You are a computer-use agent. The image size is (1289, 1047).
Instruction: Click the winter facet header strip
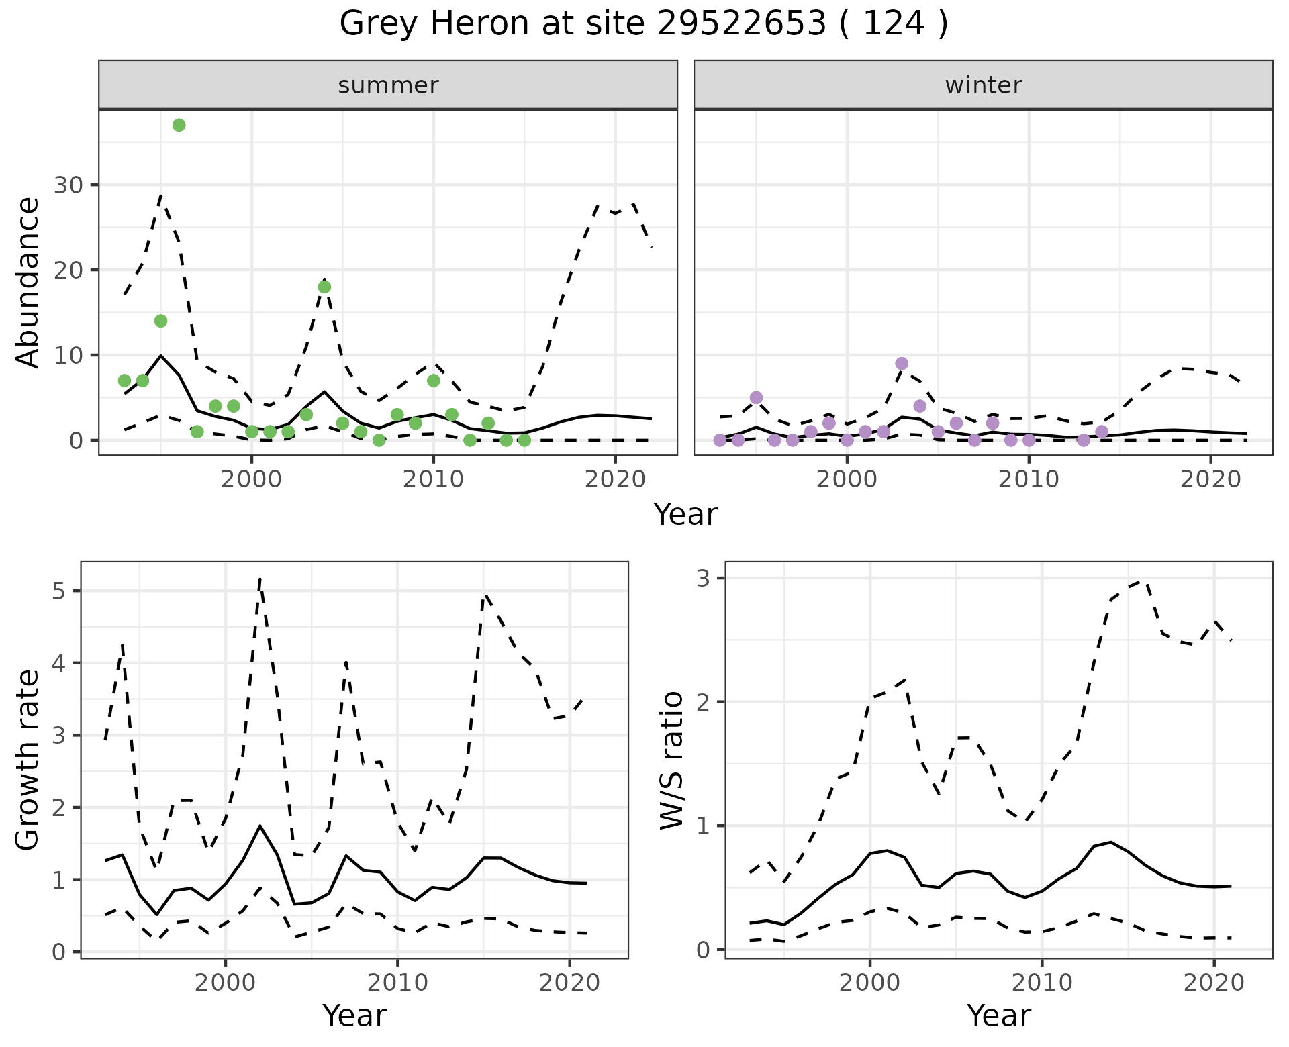click(983, 85)
